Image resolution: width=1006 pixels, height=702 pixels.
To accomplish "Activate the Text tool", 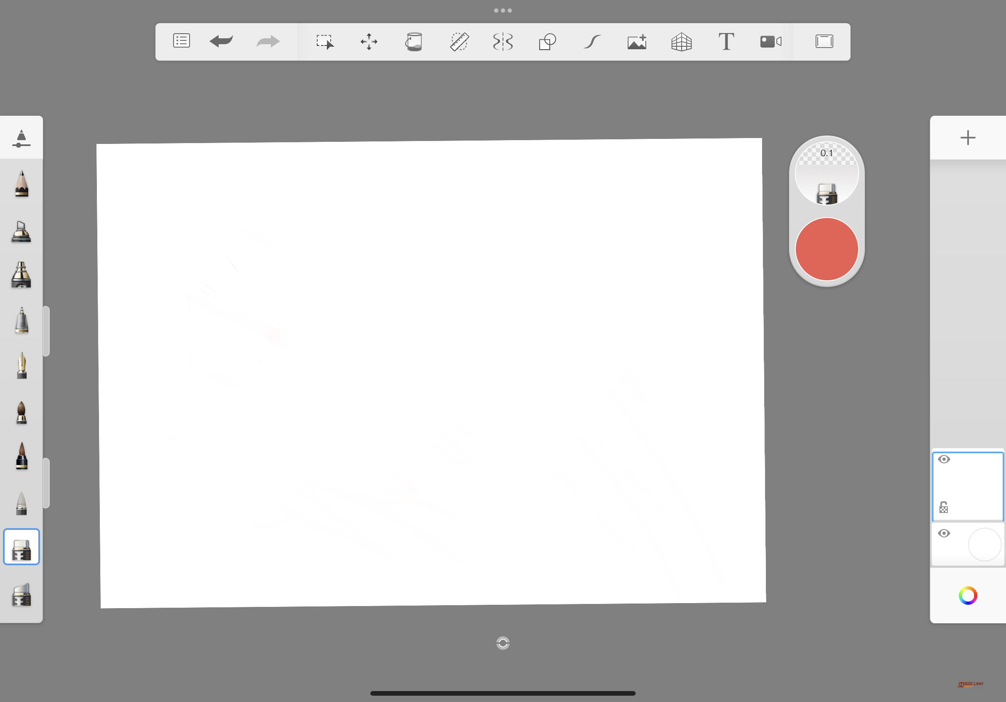I will coord(725,42).
